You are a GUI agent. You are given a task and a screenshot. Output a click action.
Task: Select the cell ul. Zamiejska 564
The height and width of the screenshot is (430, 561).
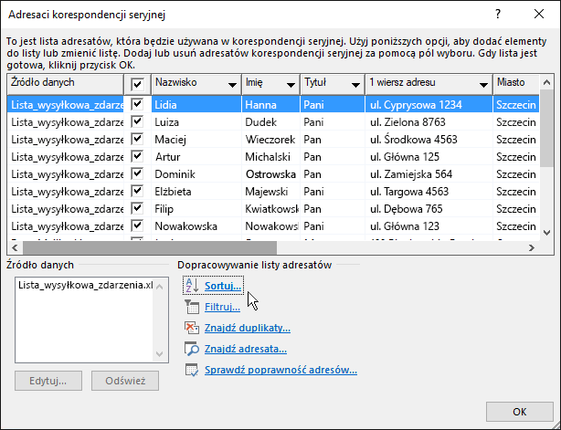pos(429,174)
